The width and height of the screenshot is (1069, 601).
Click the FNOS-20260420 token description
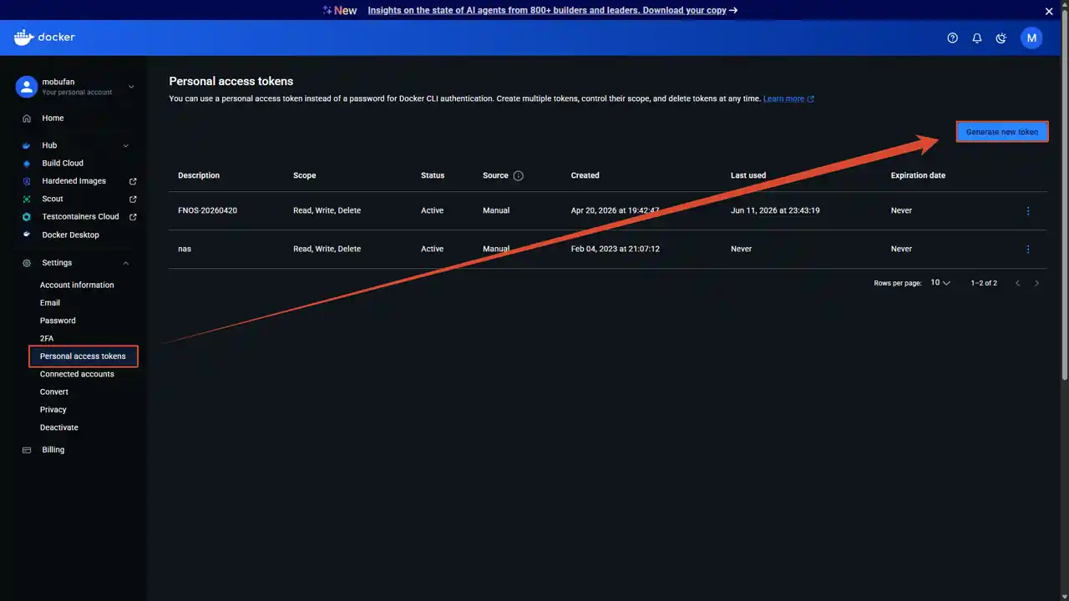pos(207,210)
